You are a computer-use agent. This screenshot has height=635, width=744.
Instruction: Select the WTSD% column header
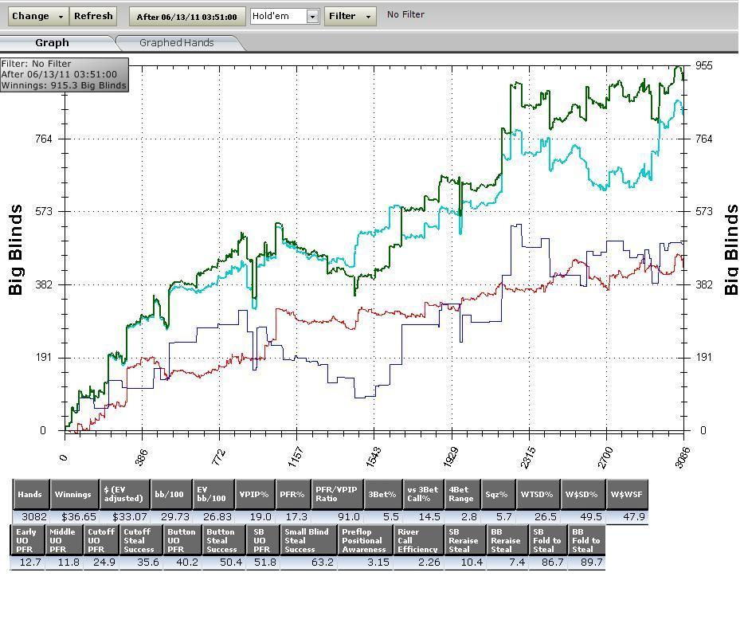538,495
